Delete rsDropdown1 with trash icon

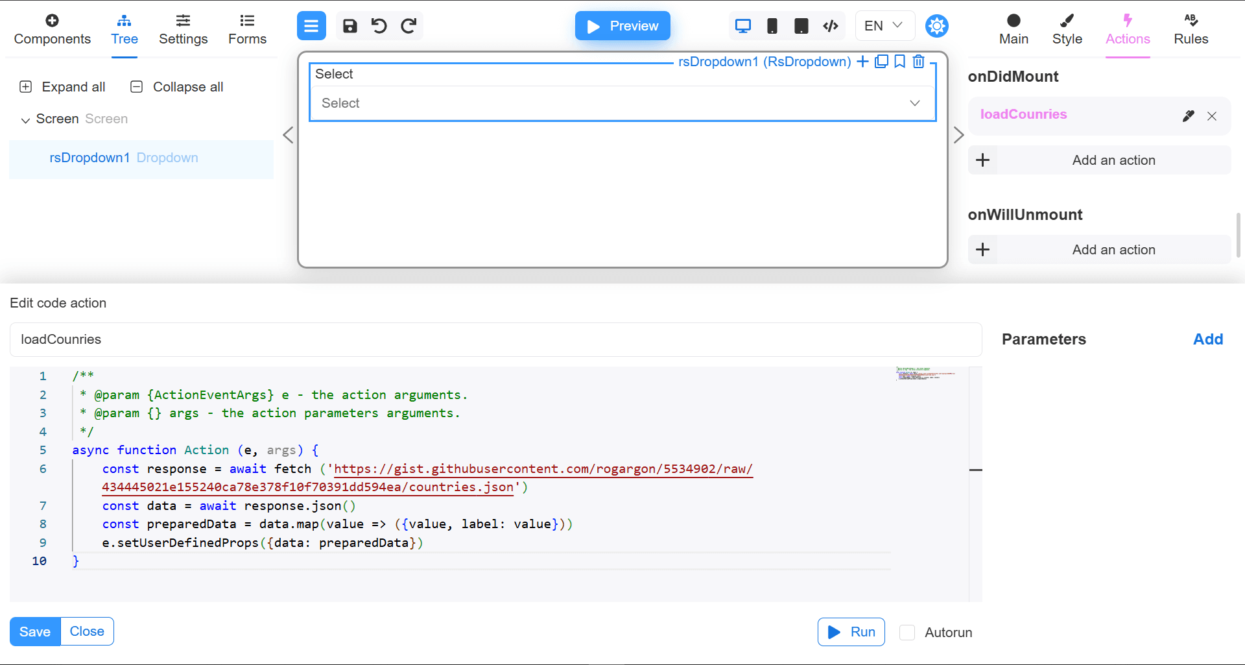[x=918, y=62]
